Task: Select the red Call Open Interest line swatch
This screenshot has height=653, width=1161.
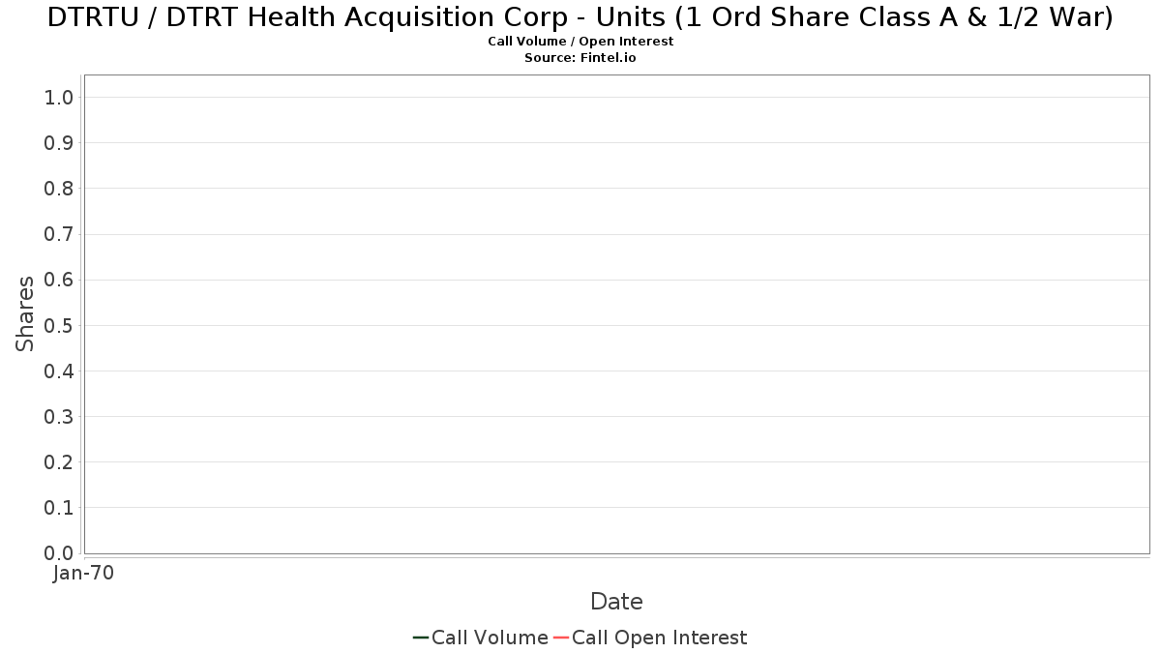Action: [561, 638]
